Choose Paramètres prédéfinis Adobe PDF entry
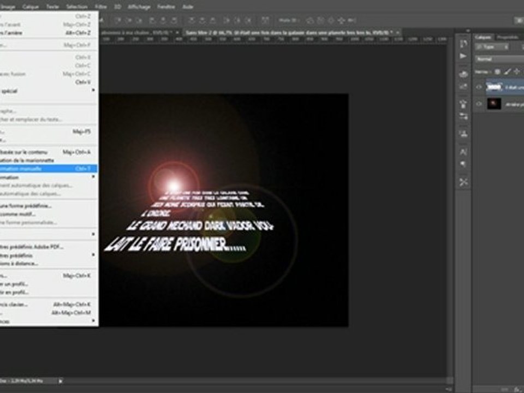This screenshot has width=524, height=393. coord(49,247)
